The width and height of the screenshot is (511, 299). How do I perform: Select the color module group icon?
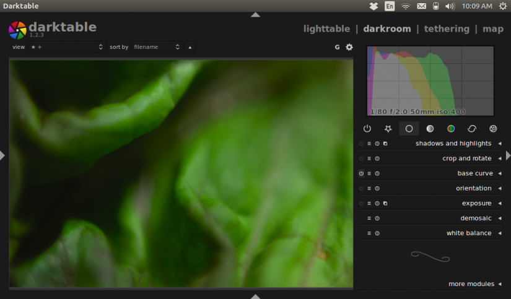coord(451,129)
